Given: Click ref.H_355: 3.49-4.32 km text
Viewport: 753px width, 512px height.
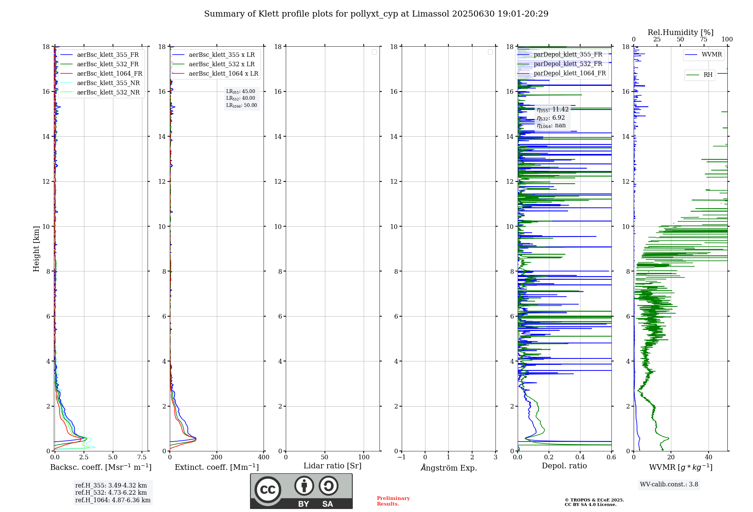Looking at the screenshot, I should click(x=111, y=486).
